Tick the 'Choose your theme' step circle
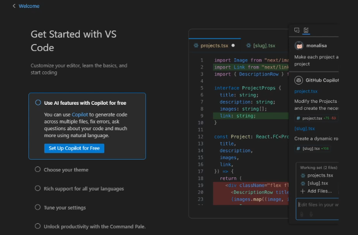The image size is (358, 235). [x=38, y=169]
